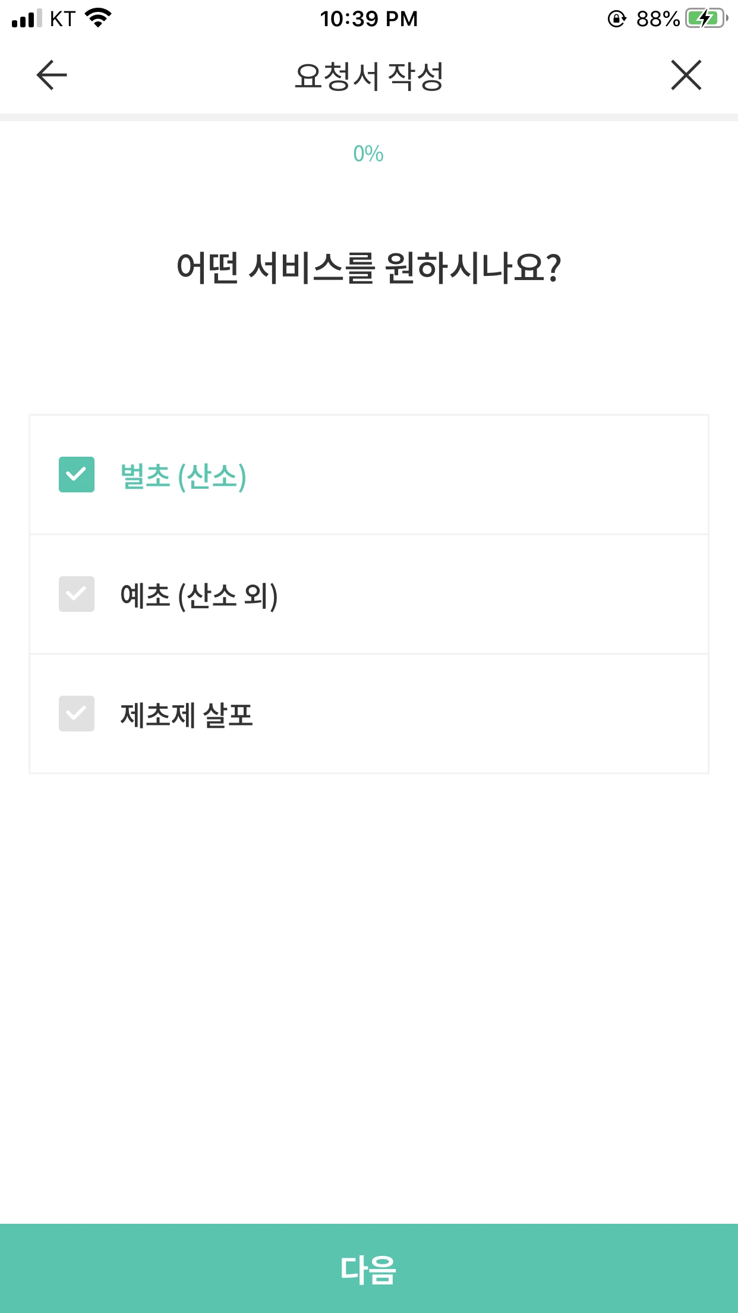738x1313 pixels.
Task: Select the 예초 (산소 외) option label
Action: pos(199,596)
